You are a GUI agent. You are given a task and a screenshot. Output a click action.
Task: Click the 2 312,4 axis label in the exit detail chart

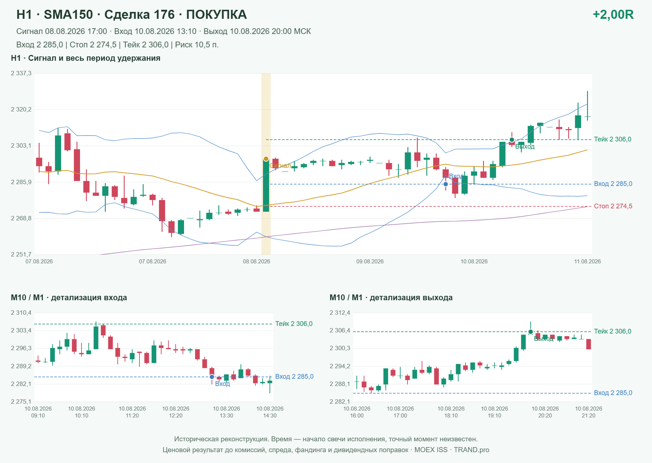tap(340, 313)
